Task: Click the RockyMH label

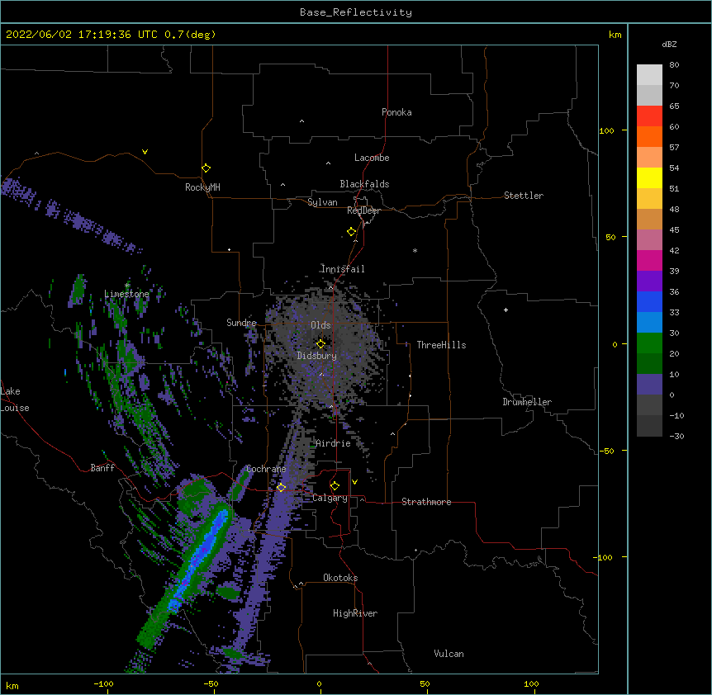Action: 202,187
